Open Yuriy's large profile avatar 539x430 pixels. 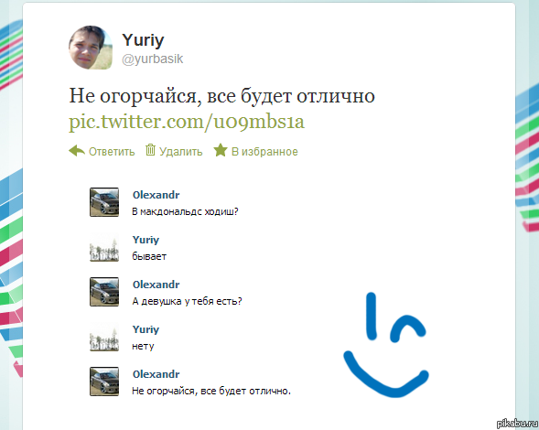[91, 48]
